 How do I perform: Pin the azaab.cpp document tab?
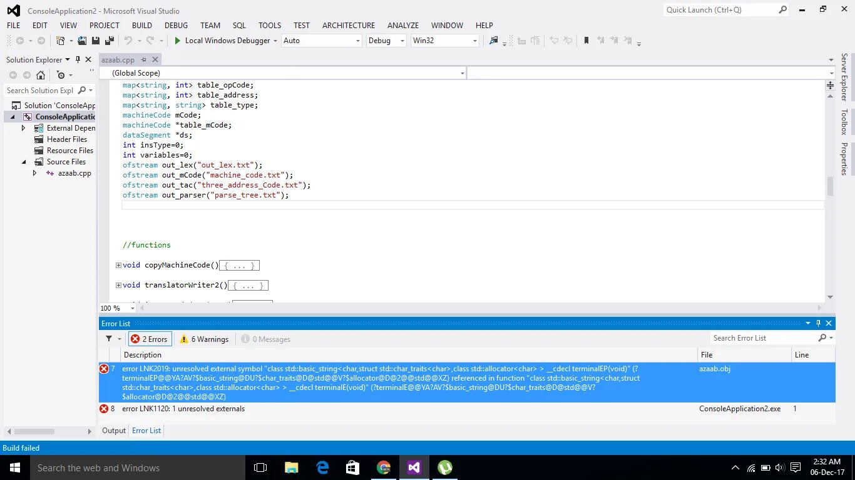(x=143, y=59)
